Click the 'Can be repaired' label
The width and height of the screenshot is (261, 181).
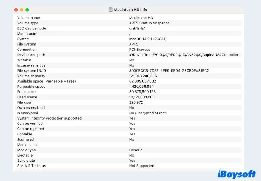pyautogui.click(x=31, y=129)
